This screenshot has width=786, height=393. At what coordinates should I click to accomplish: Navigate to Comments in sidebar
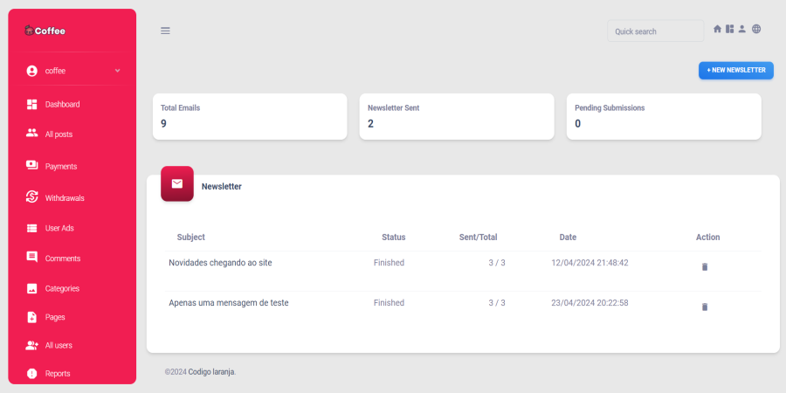click(62, 259)
